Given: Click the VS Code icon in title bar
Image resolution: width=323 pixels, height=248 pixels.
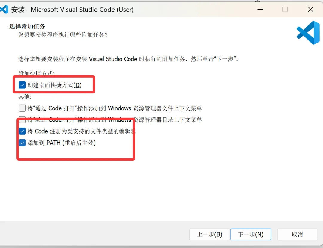Looking at the screenshot, I should [x=4, y=10].
